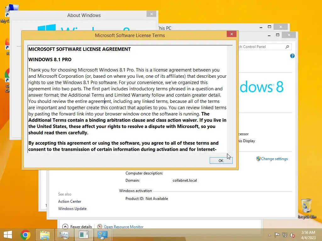Click the MICROSOFT SOFTWARE LICENSE AGREEMENT heading
This screenshot has width=322, height=241.
pos(80,49)
